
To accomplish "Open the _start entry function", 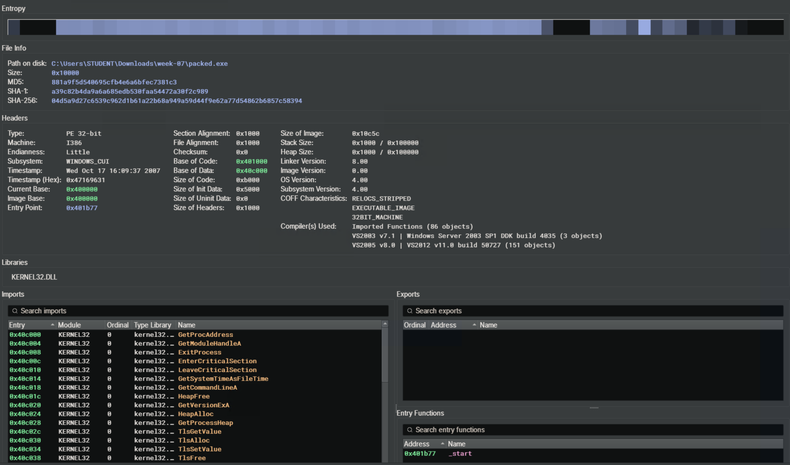I will (x=460, y=454).
